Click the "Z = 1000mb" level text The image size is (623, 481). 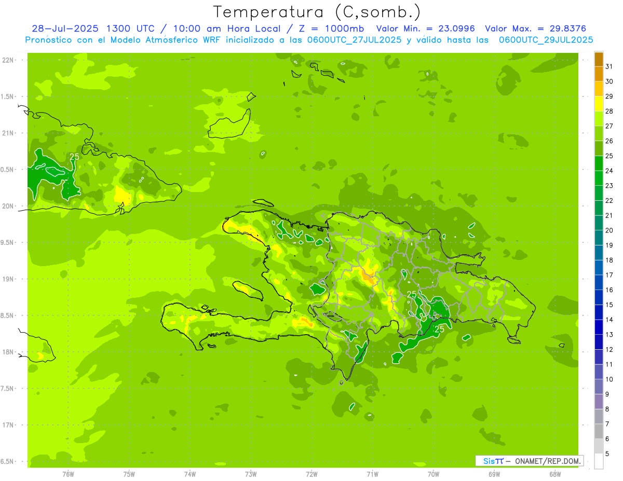332,29
